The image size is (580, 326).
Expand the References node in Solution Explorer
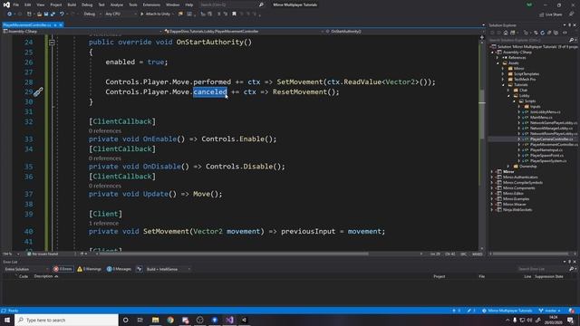498,58
